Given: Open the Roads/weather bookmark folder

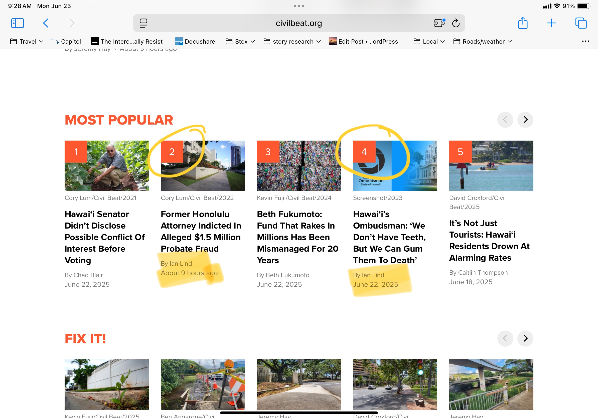Looking at the screenshot, I should point(483,41).
